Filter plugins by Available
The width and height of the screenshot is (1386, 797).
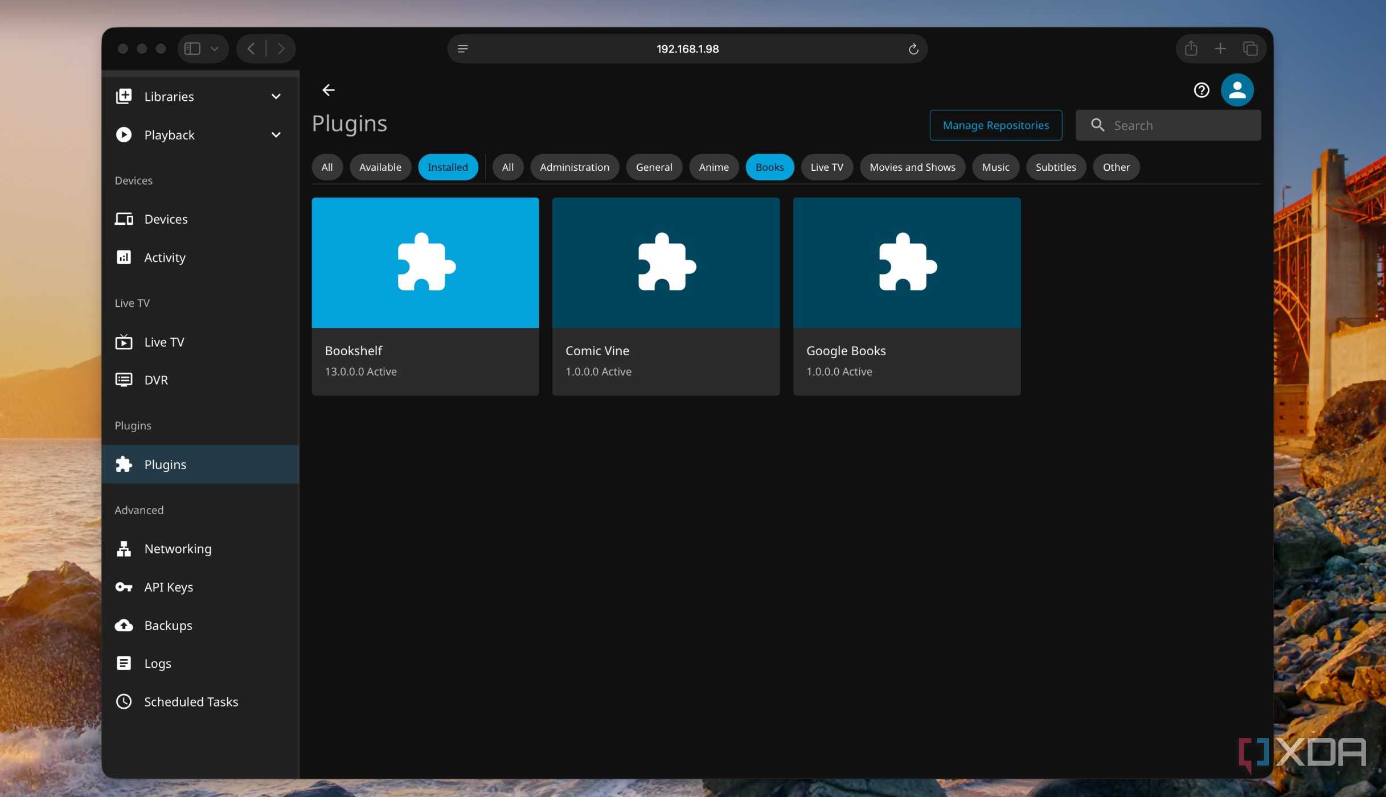click(x=380, y=167)
